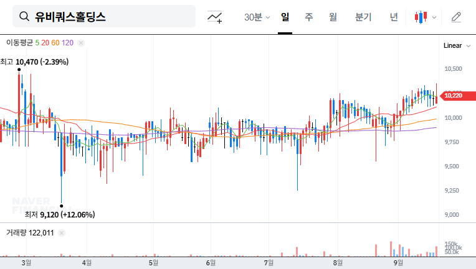Click the 7월 time axis label
Viewport: 476px width, 269px height.
[x=269, y=263]
